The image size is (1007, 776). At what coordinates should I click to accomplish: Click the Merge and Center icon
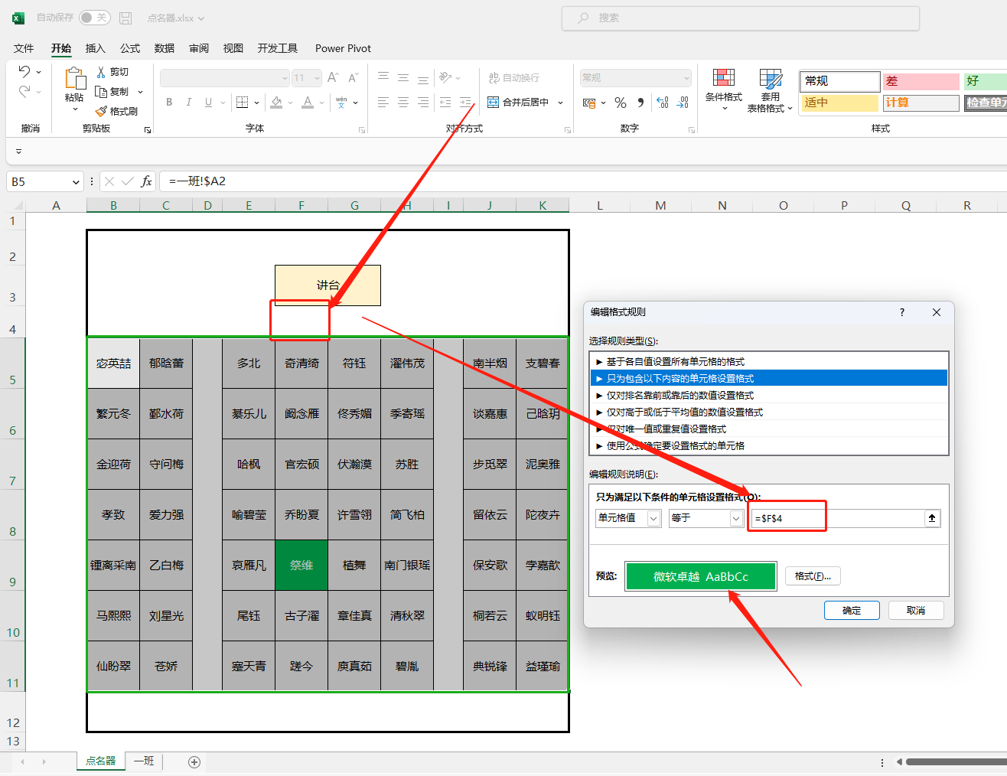(x=494, y=103)
